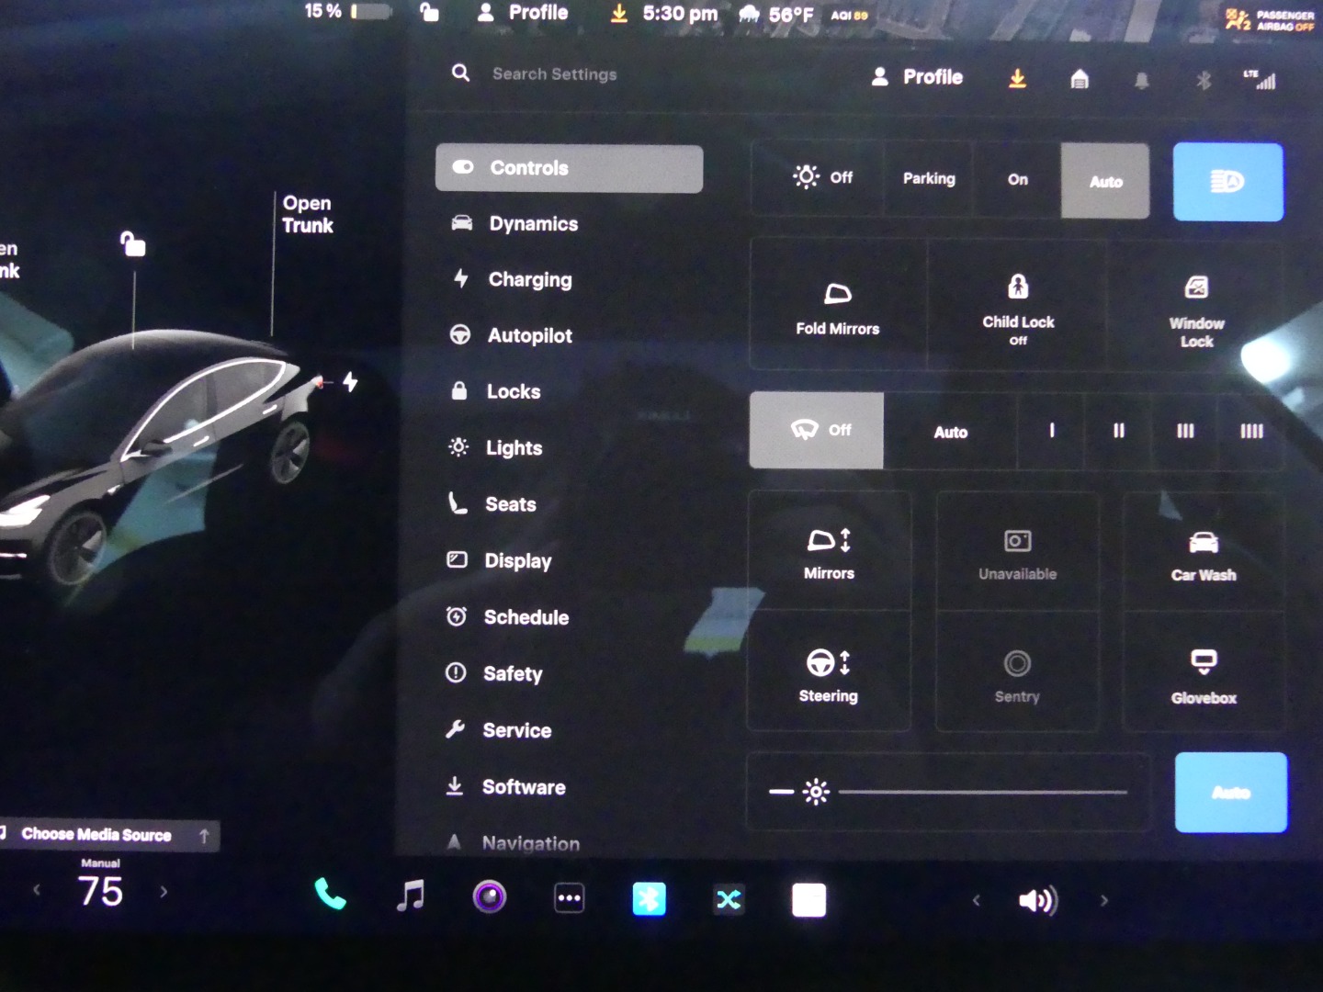Open the music app icon

(410, 896)
